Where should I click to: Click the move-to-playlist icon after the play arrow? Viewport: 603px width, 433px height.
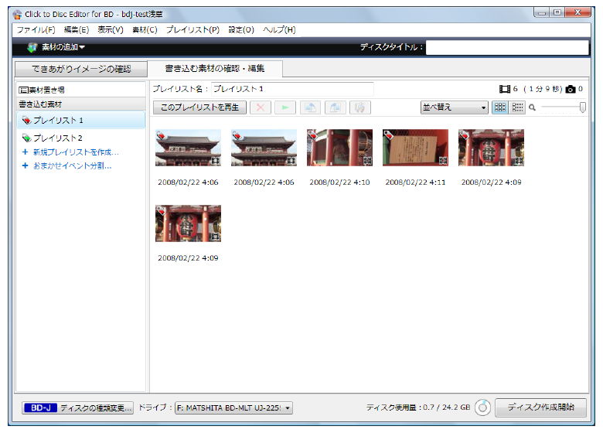[x=310, y=107]
